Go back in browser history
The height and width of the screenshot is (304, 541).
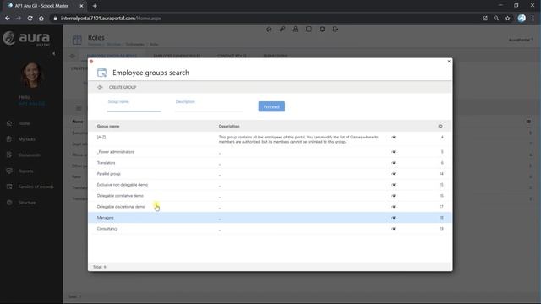click(8, 19)
